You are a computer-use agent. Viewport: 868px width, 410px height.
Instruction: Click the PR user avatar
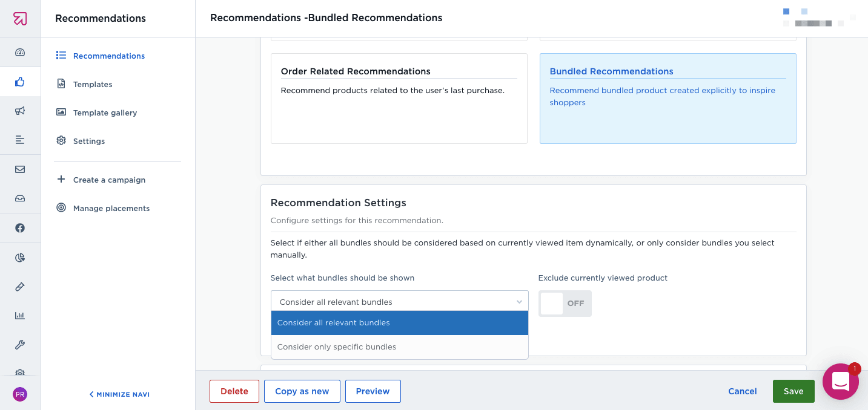point(20,394)
